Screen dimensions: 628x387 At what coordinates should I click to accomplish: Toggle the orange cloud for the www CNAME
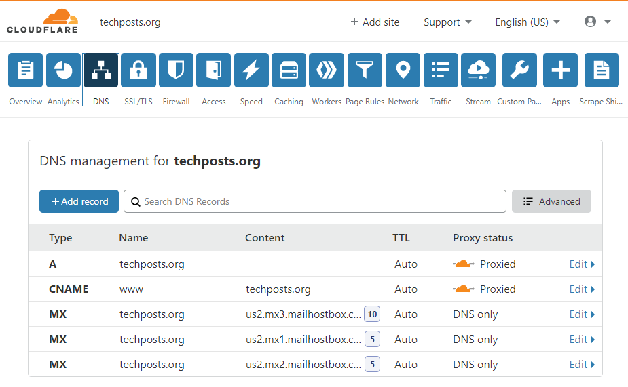click(464, 289)
